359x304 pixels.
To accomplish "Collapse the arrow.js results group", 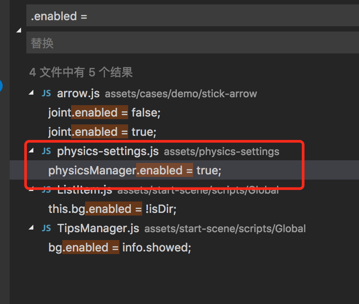I will tap(31, 93).
